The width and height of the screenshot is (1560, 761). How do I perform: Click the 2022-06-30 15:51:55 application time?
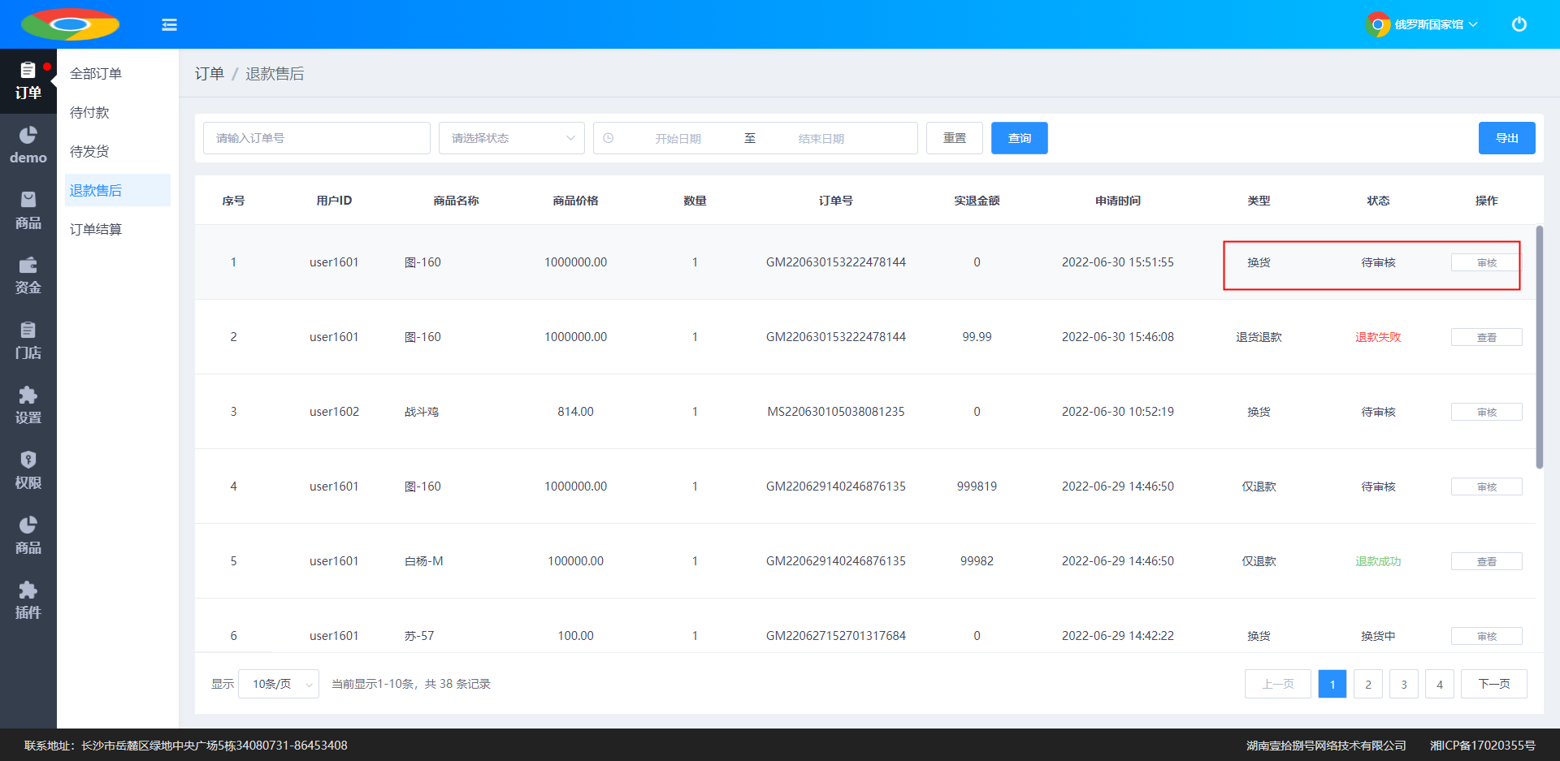[x=1118, y=262]
